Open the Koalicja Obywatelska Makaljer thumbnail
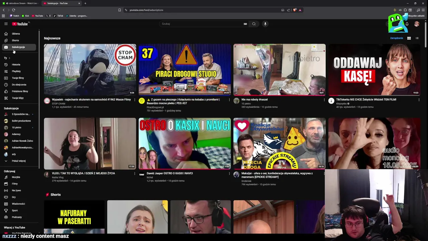This screenshot has width=428, height=241. point(279,143)
